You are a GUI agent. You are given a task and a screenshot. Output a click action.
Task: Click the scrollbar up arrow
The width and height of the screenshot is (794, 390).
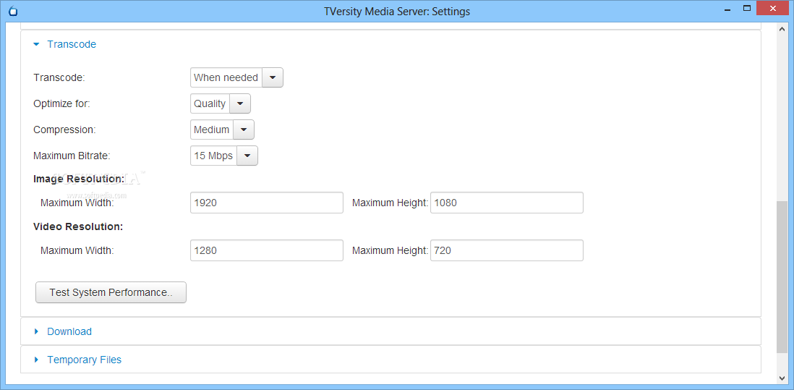point(782,29)
